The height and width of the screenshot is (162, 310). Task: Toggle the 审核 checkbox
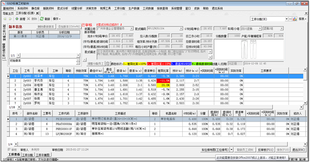9,150
